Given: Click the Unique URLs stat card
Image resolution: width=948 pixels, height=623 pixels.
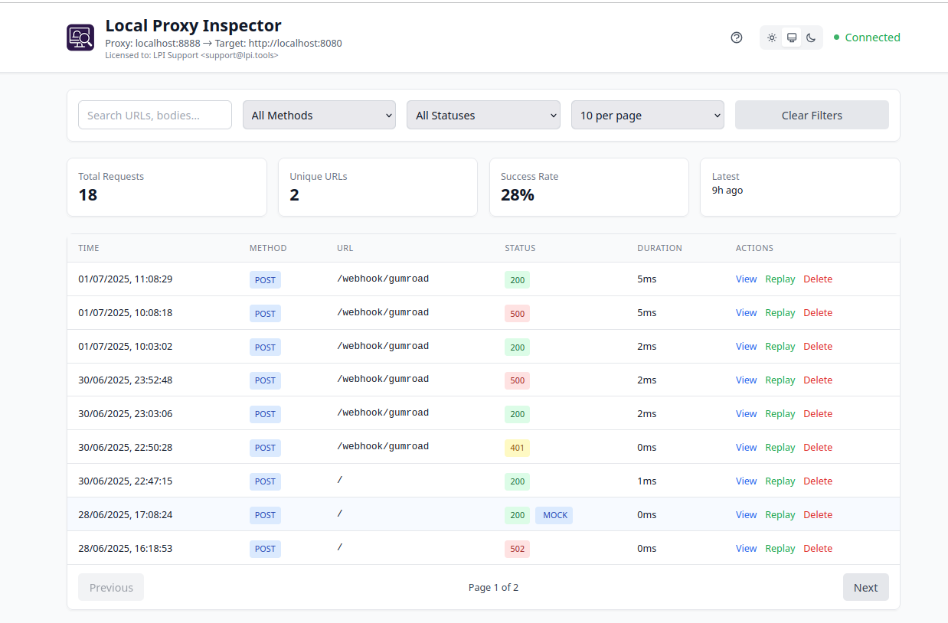Looking at the screenshot, I should [x=378, y=187].
